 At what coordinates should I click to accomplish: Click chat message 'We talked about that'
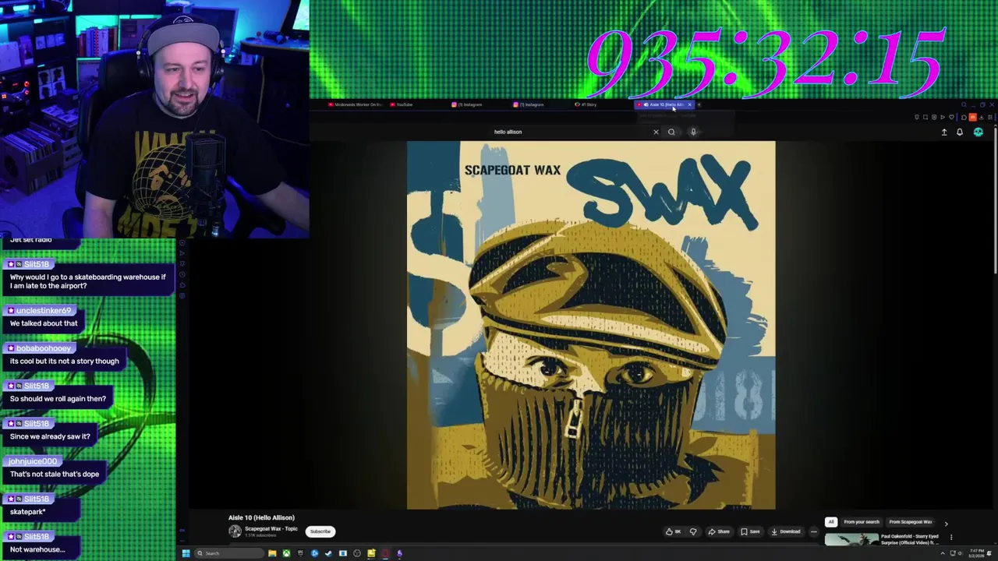point(44,323)
